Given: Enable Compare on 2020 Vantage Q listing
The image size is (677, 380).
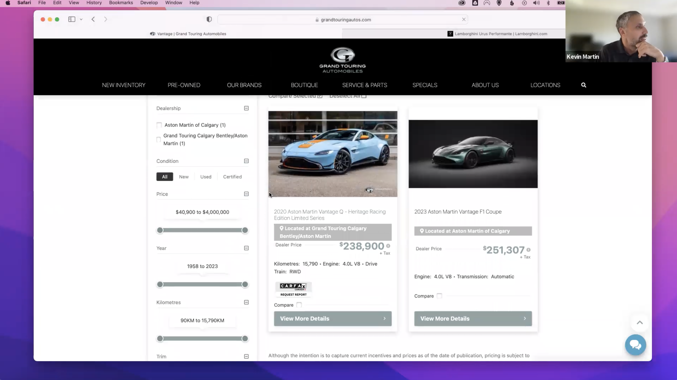Looking at the screenshot, I should click(x=299, y=305).
